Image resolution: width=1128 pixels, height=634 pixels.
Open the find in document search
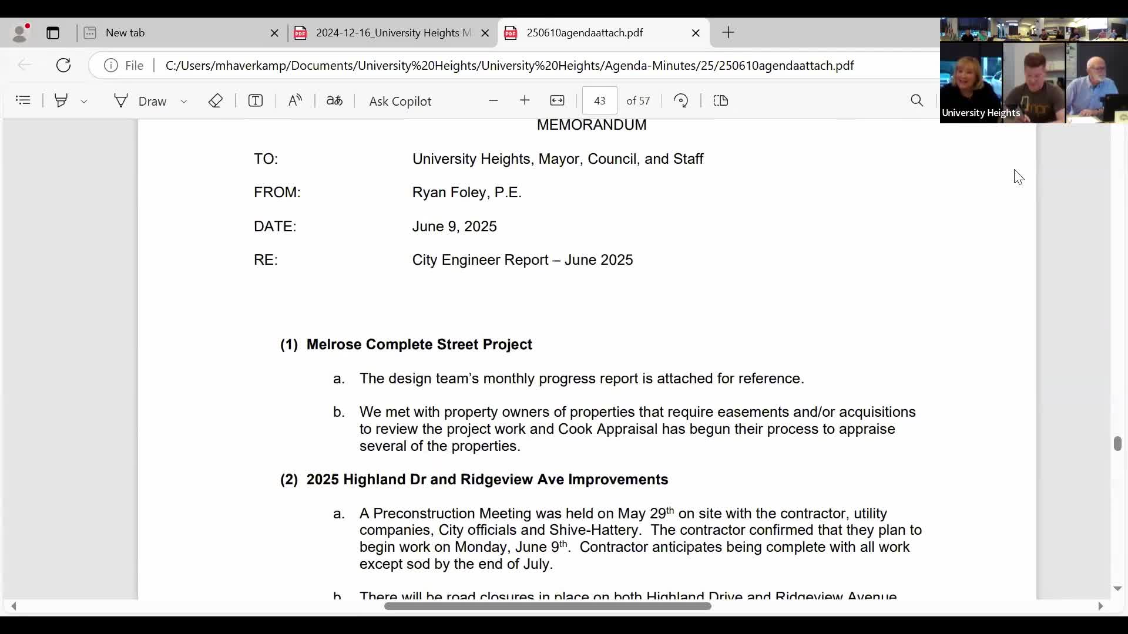tap(917, 101)
